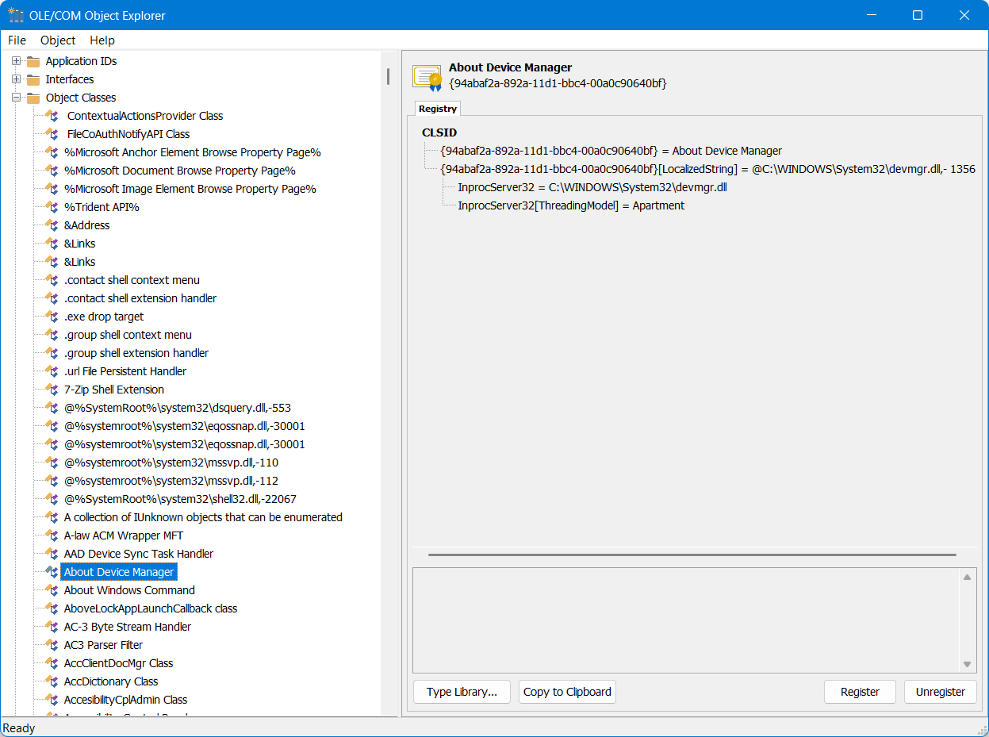This screenshot has height=737, width=989.
Task: Select the .contact shell extension handler item
Action: [140, 298]
